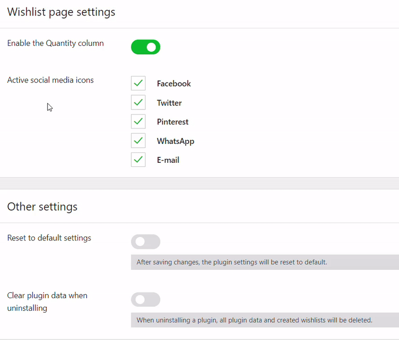Click the Active social media icons label
This screenshot has height=340, width=399.
pyautogui.click(x=50, y=80)
